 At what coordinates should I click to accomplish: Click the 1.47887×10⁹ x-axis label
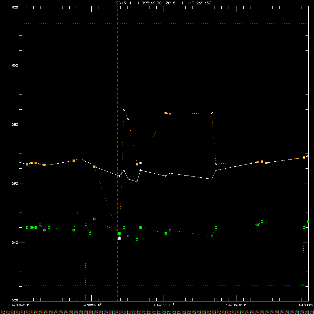(236, 305)
